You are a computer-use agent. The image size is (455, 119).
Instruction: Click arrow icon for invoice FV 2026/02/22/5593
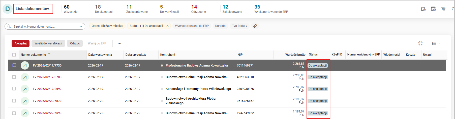point(25,113)
